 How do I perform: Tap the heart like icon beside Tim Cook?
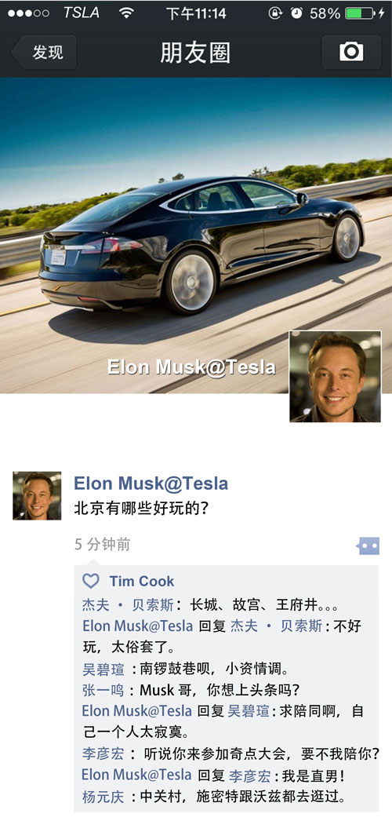[91, 581]
